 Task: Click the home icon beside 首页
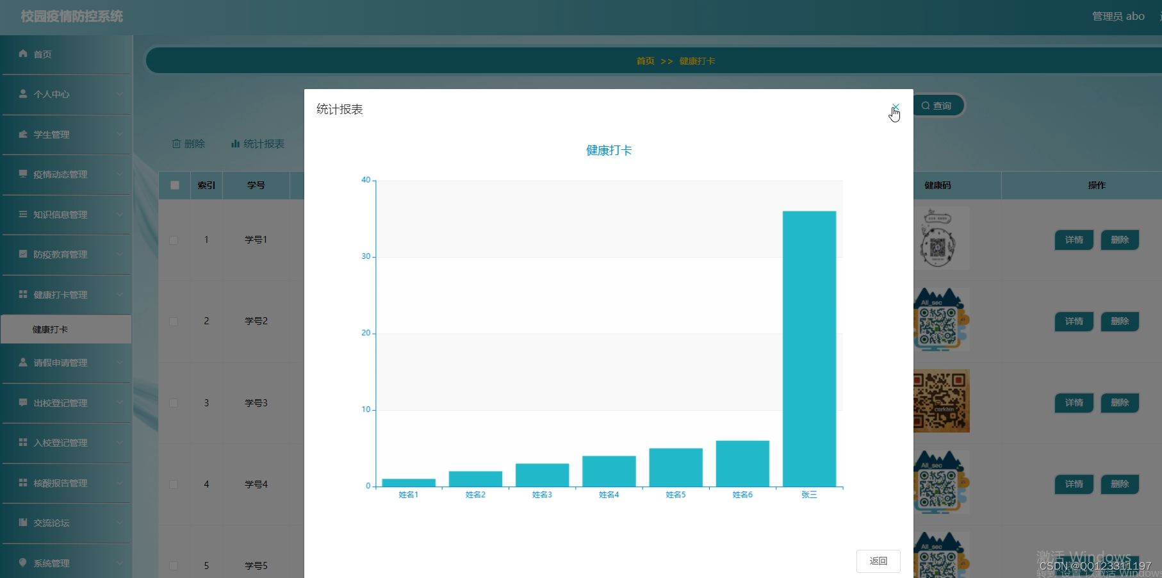[x=23, y=54]
